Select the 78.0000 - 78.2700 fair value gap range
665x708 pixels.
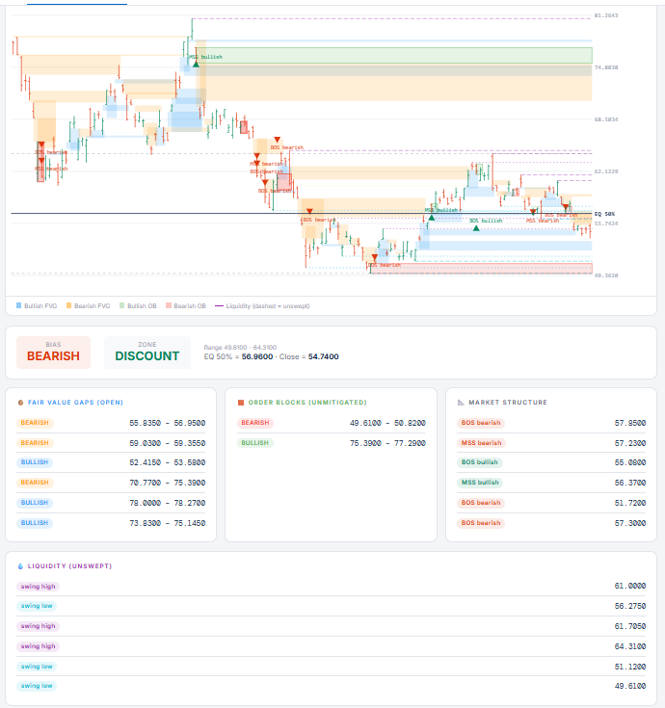167,503
